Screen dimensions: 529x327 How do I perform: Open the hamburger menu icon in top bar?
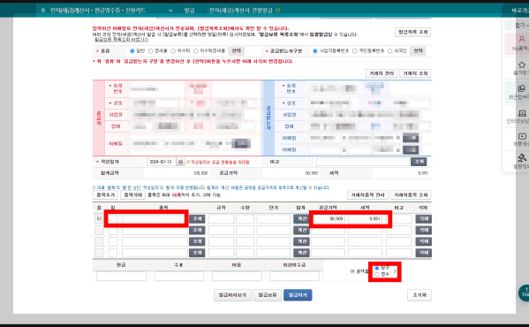click(43, 11)
